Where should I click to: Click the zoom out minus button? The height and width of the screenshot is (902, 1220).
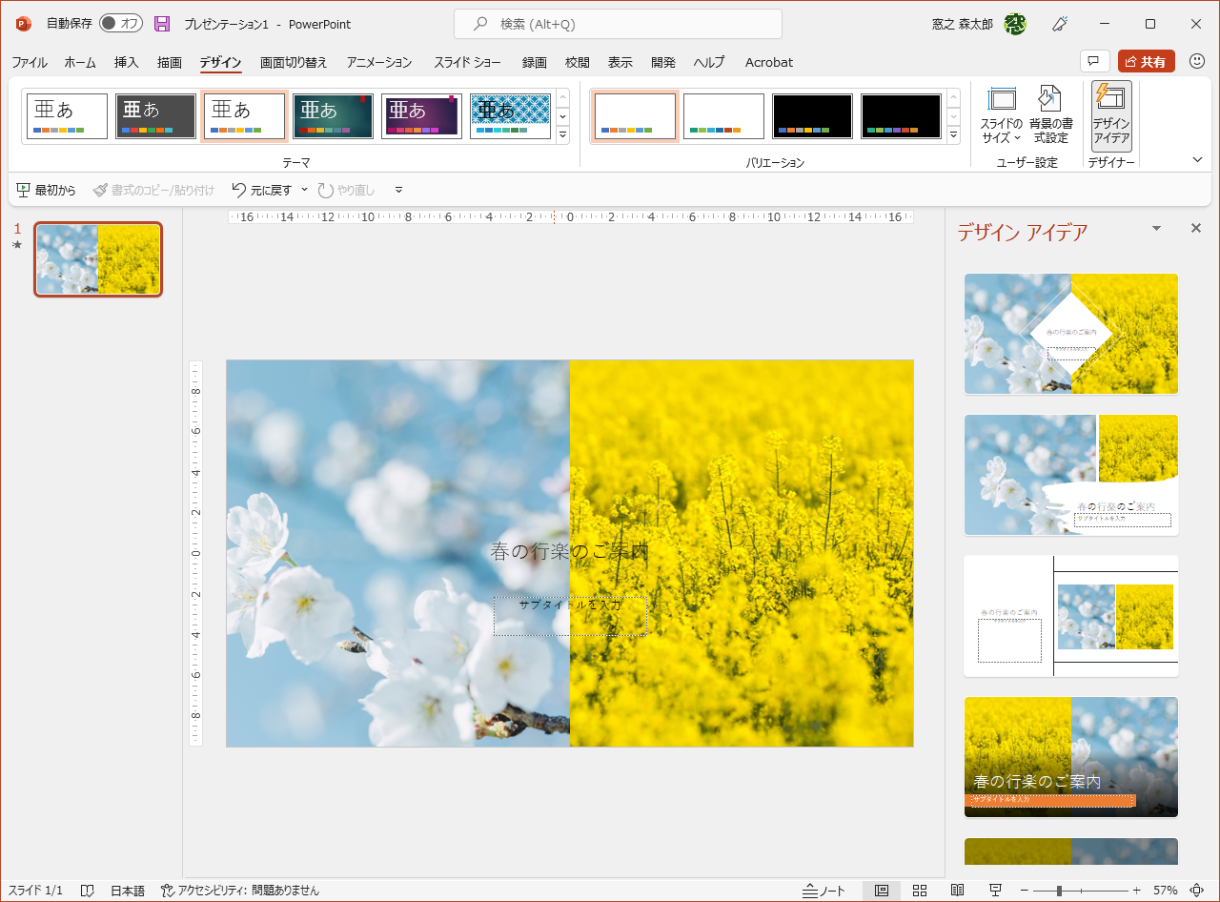tap(1025, 891)
